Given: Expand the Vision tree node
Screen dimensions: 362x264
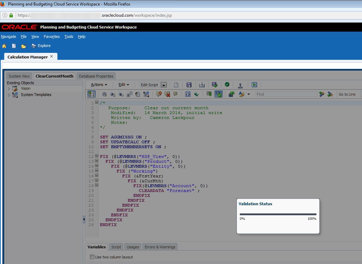Looking at the screenshot, I should pos(9,89).
